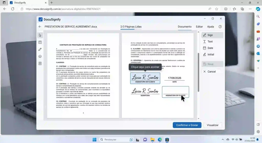
Task: Show hidden system tray icons
Action: pyautogui.click(x=223, y=140)
